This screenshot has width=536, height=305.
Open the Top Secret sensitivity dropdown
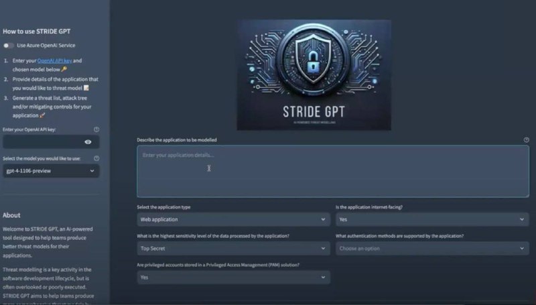click(x=233, y=248)
